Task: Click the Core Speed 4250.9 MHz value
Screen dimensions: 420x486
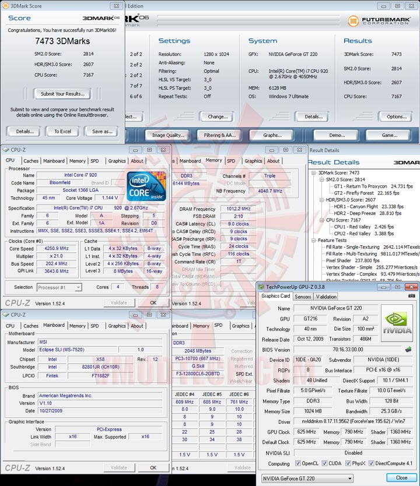Action: point(56,248)
